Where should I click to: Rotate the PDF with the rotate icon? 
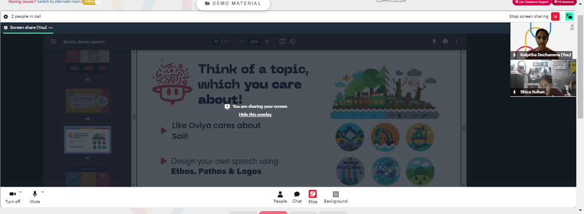[x=293, y=41]
